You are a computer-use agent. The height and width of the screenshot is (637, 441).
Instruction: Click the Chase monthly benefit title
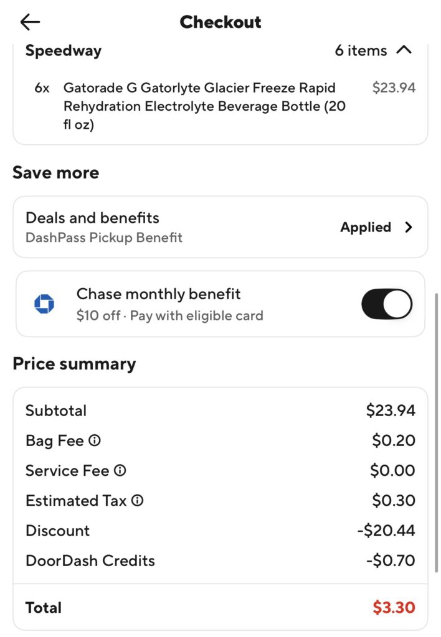click(158, 294)
